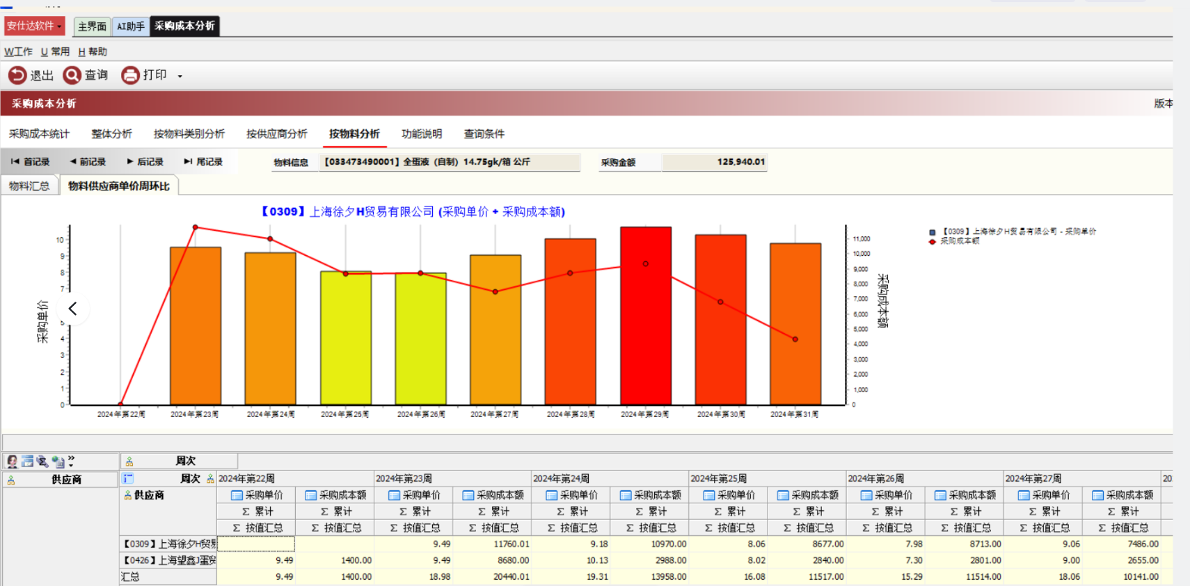The width and height of the screenshot is (1190, 586).
Task: Open the W工作 menu
Action: pyautogui.click(x=18, y=51)
